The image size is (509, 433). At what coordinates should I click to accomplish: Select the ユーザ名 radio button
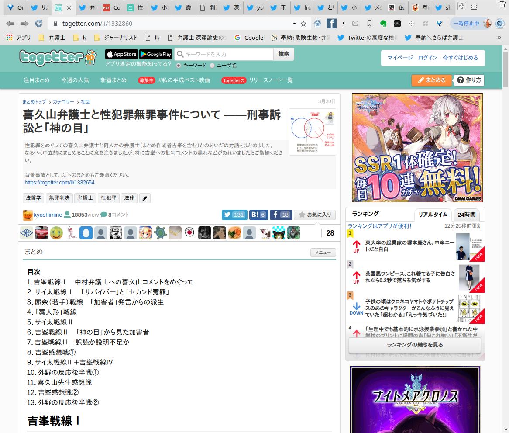212,66
